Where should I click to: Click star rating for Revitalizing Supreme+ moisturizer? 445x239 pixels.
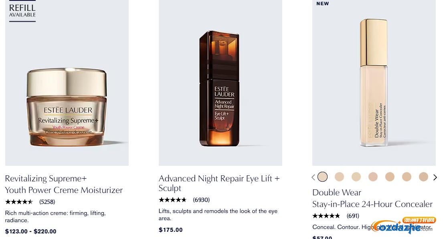pos(19,202)
